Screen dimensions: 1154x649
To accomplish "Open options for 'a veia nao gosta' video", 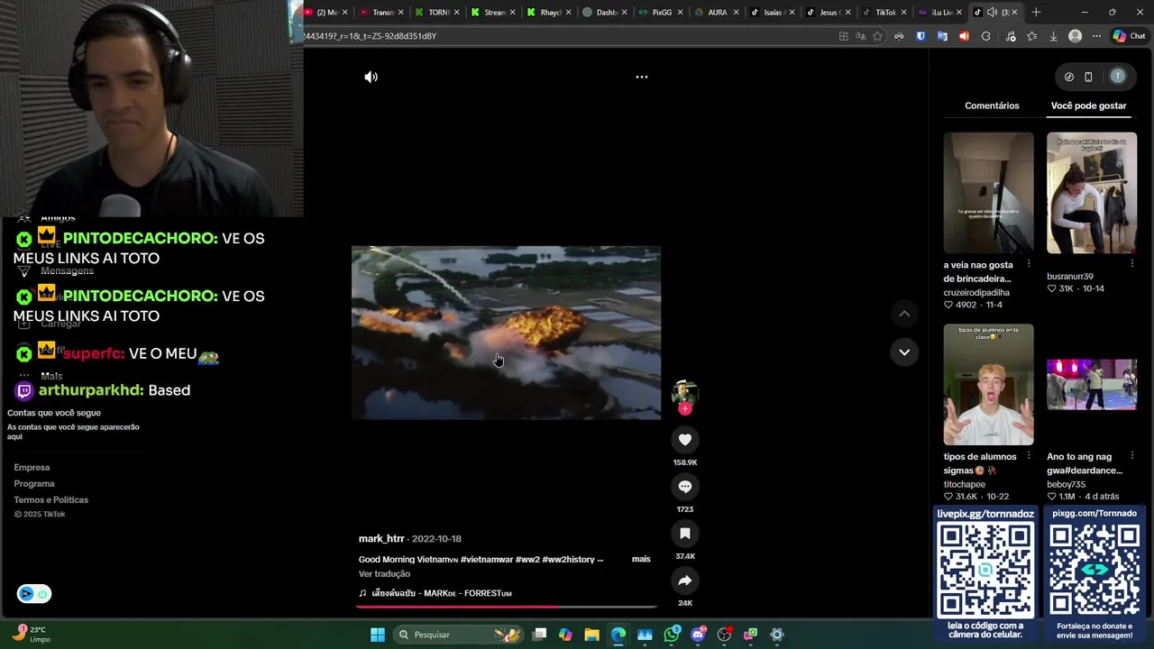I will pyautogui.click(x=1029, y=265).
